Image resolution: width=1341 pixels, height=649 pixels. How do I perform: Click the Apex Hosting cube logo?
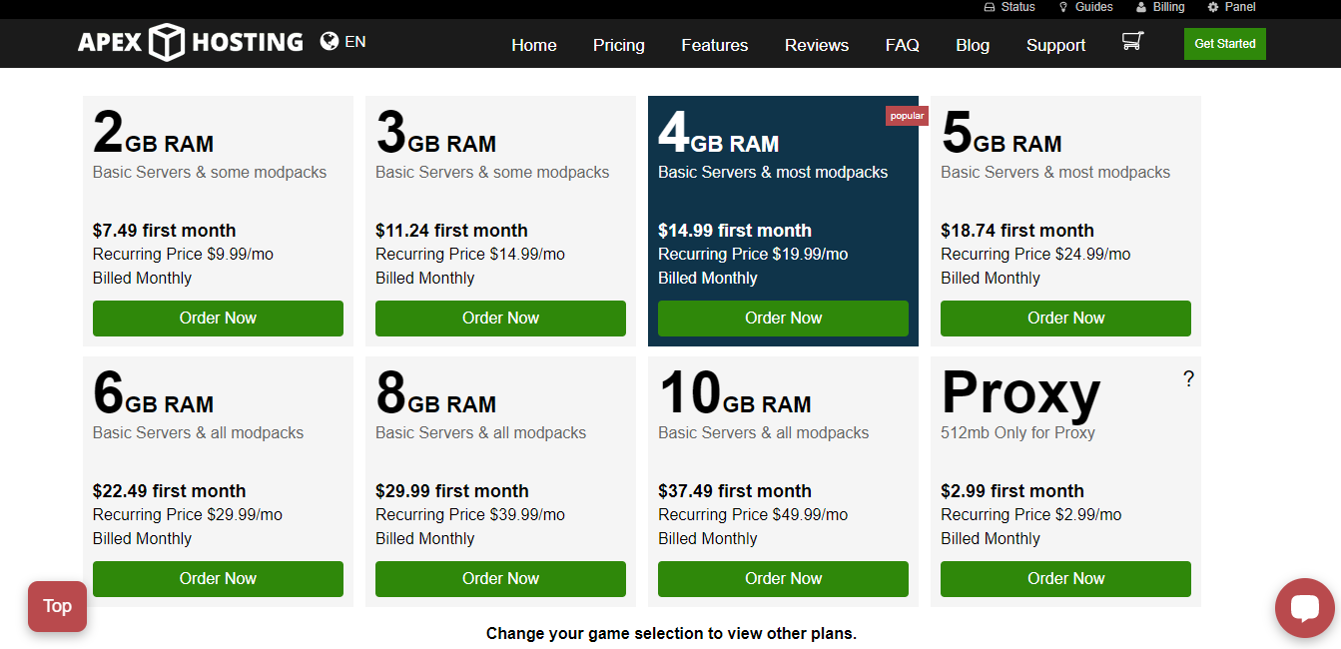(167, 43)
